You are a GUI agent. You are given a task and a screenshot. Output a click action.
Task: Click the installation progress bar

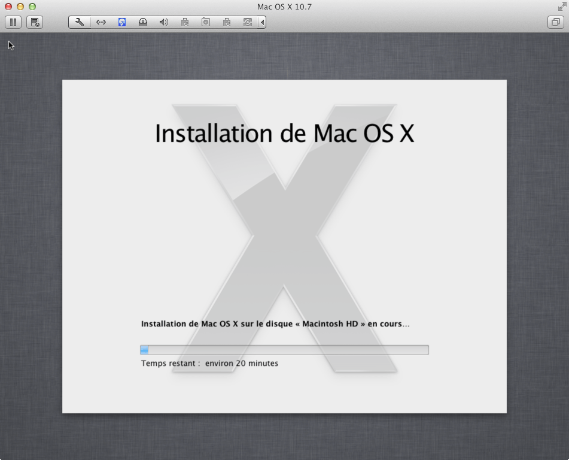285,350
